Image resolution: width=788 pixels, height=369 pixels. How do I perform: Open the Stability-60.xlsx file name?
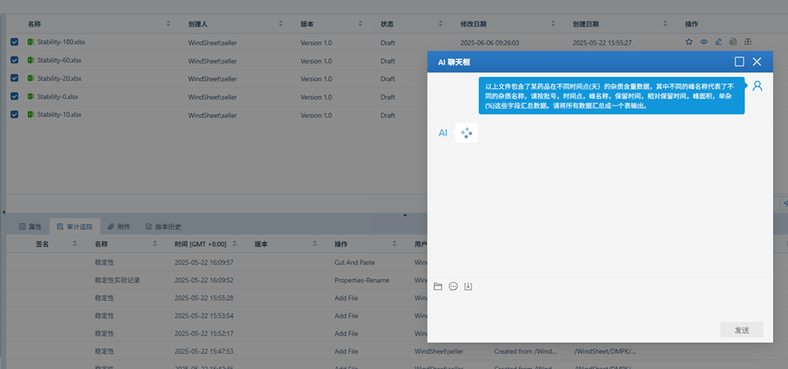59,60
